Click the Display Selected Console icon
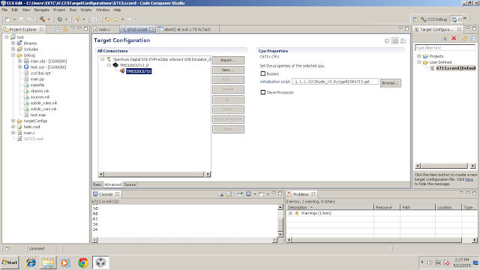 [248, 194]
